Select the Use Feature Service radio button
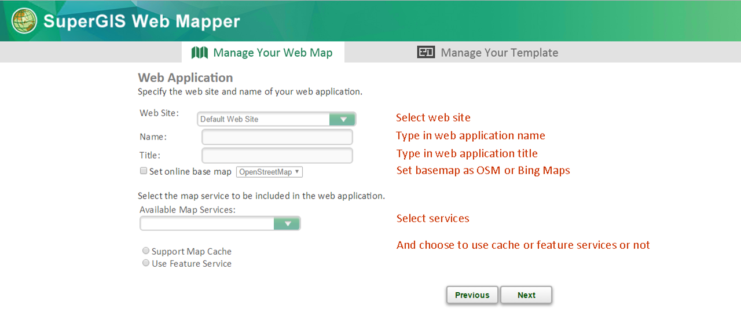Viewport: 741px width, 320px height. [x=146, y=263]
